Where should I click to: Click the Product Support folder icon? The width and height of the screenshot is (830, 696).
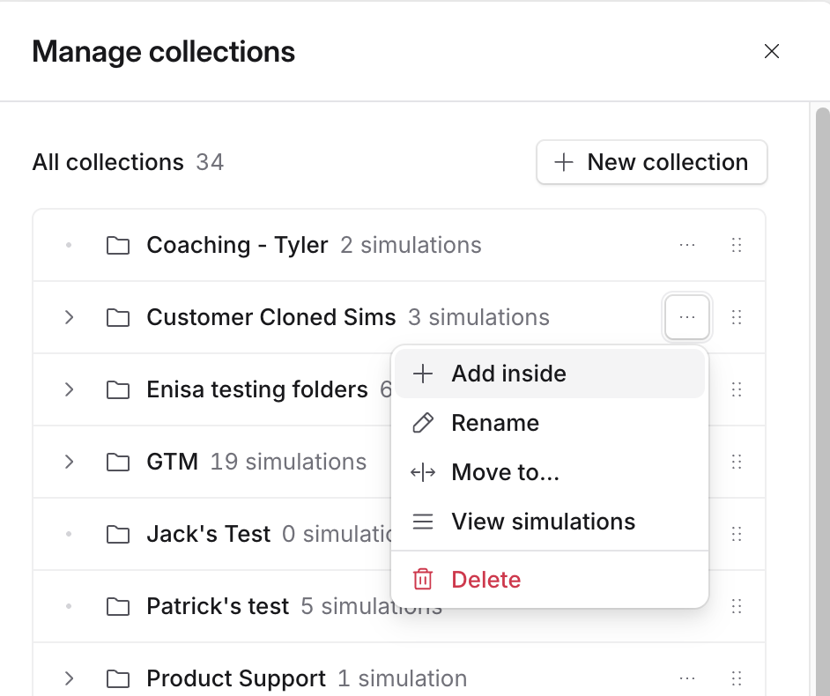(x=118, y=678)
